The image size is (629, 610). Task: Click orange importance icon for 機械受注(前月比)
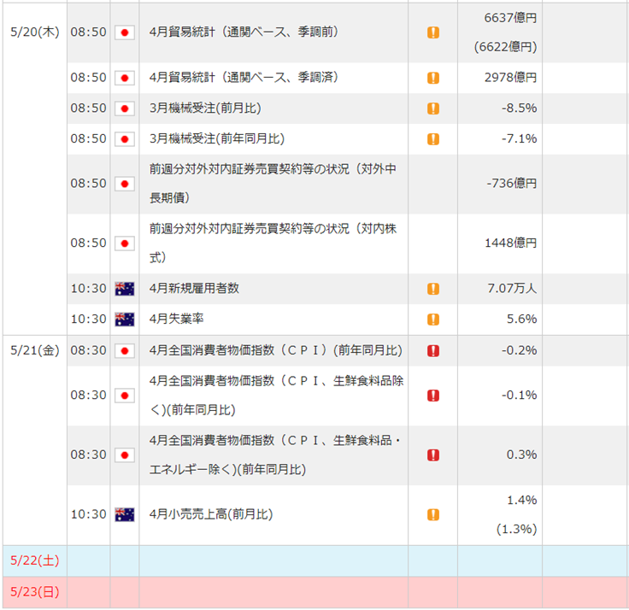432,109
